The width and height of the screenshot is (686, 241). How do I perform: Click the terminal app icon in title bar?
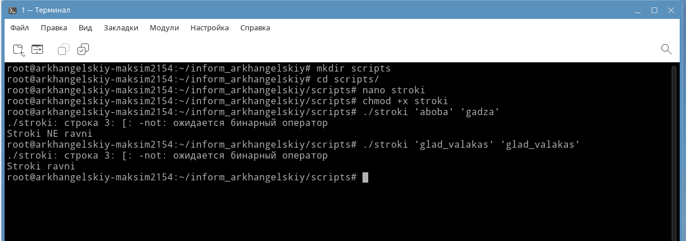point(13,10)
